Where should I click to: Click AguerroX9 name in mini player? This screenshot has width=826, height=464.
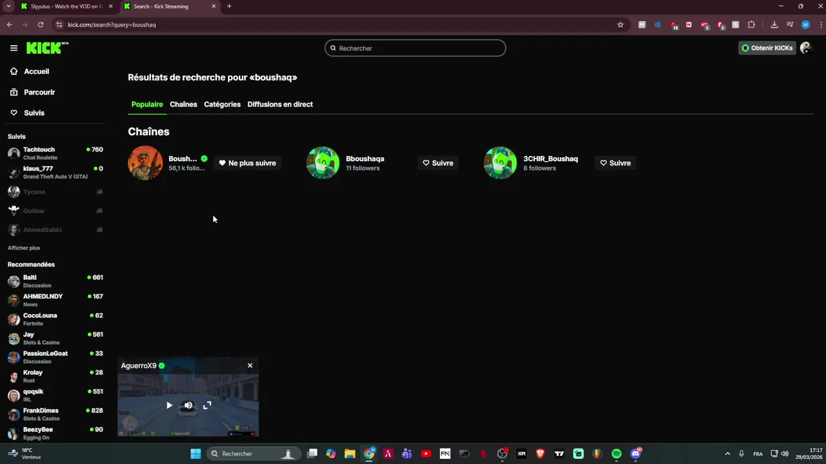[x=139, y=366]
